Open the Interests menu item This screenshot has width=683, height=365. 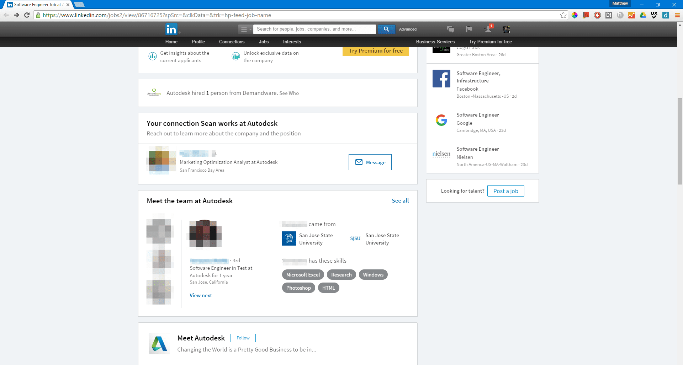(x=292, y=42)
